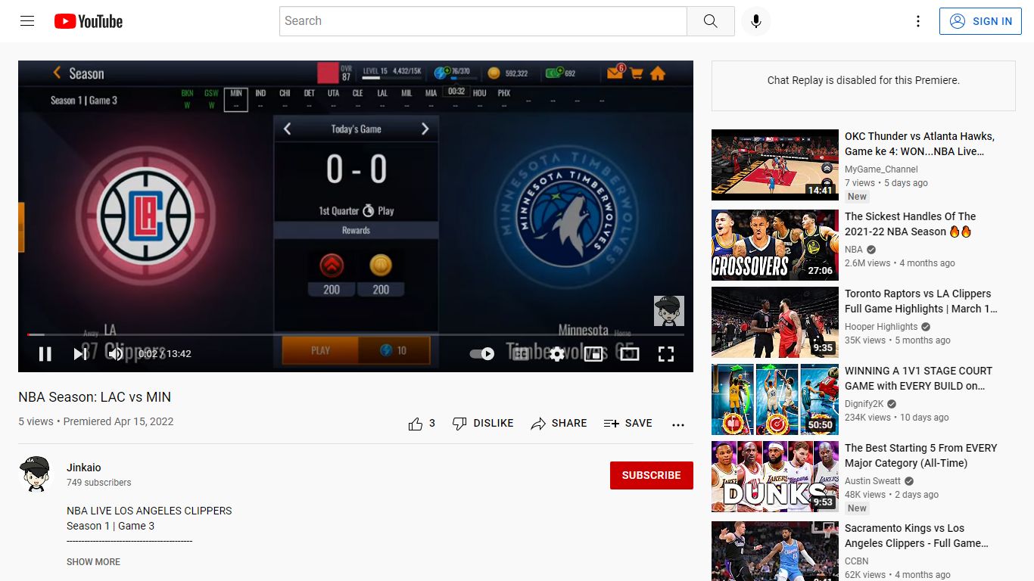
Task: Open The Sickest Handles video title
Action: (x=911, y=224)
